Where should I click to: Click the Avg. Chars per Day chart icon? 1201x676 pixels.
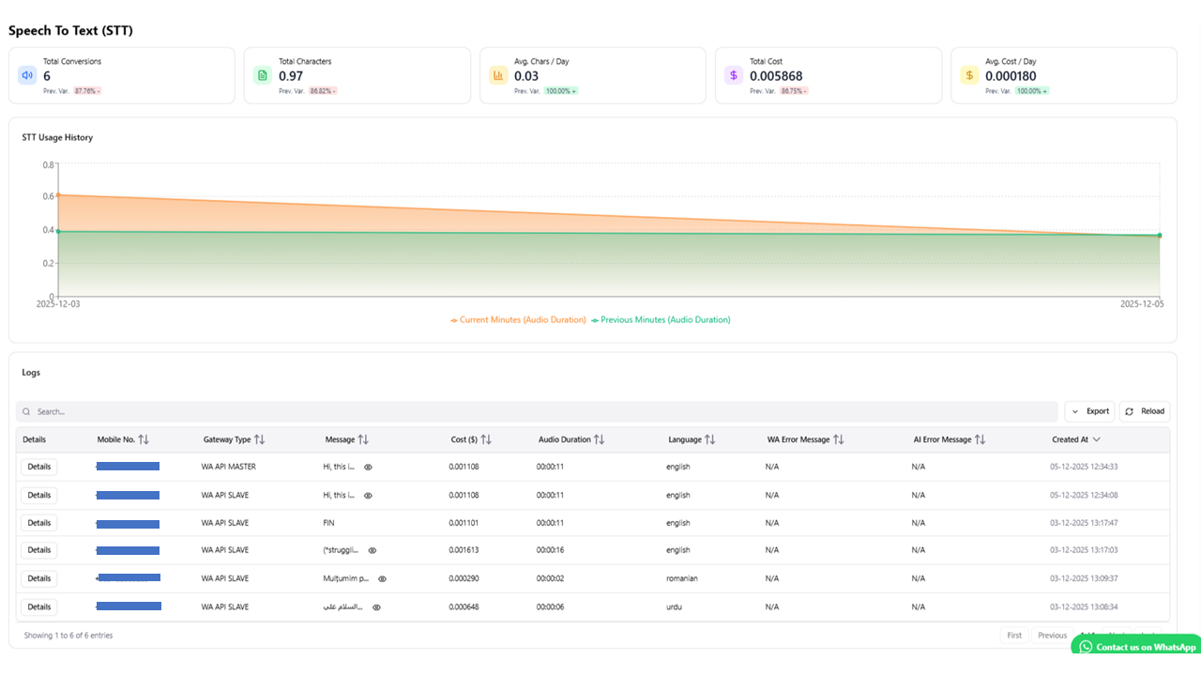pos(498,75)
